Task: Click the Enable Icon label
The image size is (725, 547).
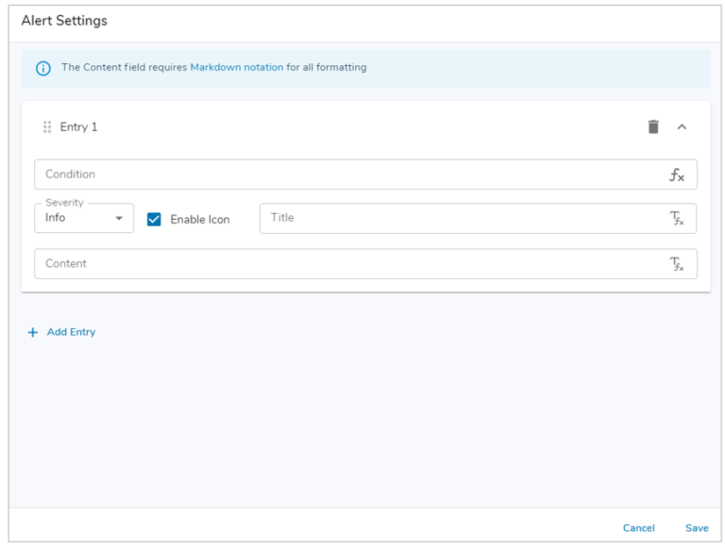Action: (200, 220)
